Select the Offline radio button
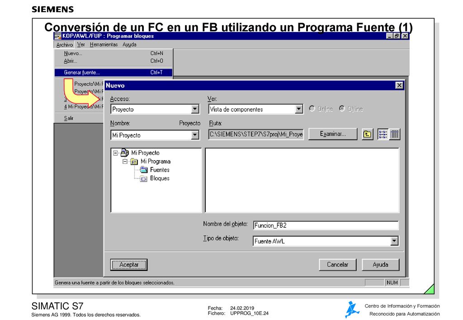463x320 pixels. [342, 109]
